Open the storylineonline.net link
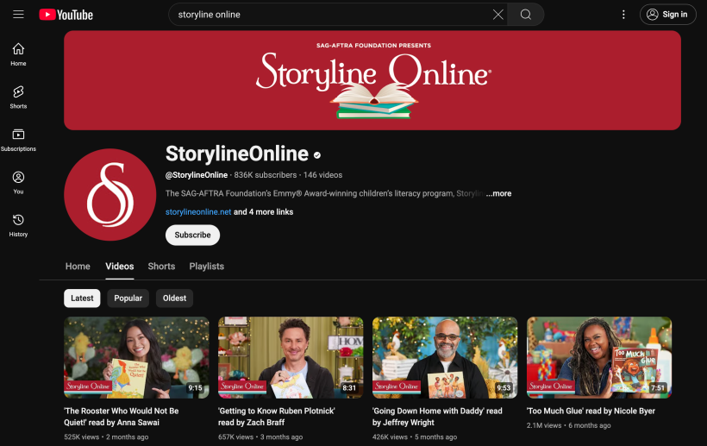Screen dimensions: 707x446 pos(198,212)
